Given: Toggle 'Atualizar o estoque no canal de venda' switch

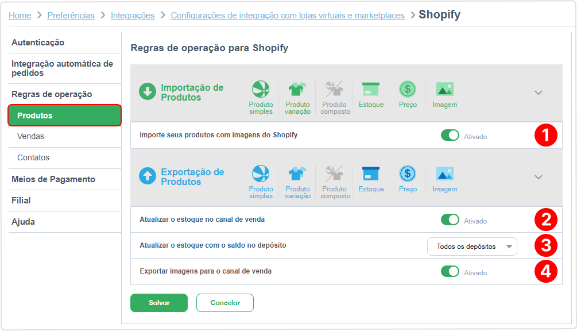Looking at the screenshot, I should pyautogui.click(x=450, y=220).
